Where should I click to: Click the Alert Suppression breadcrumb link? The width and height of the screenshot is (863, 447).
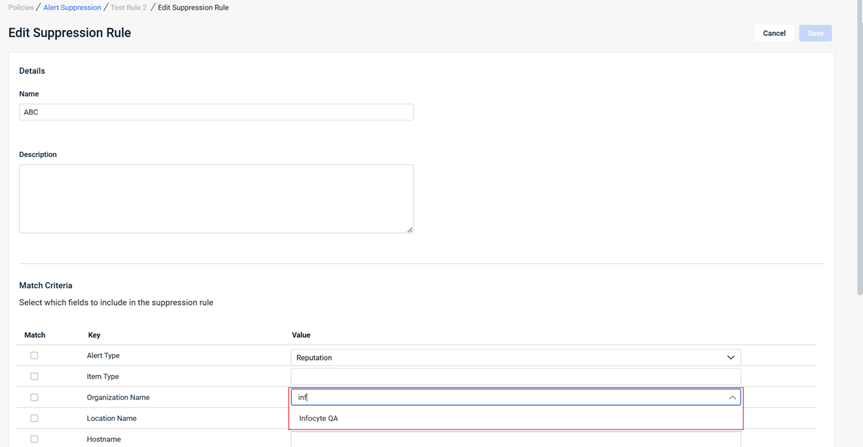coord(72,8)
